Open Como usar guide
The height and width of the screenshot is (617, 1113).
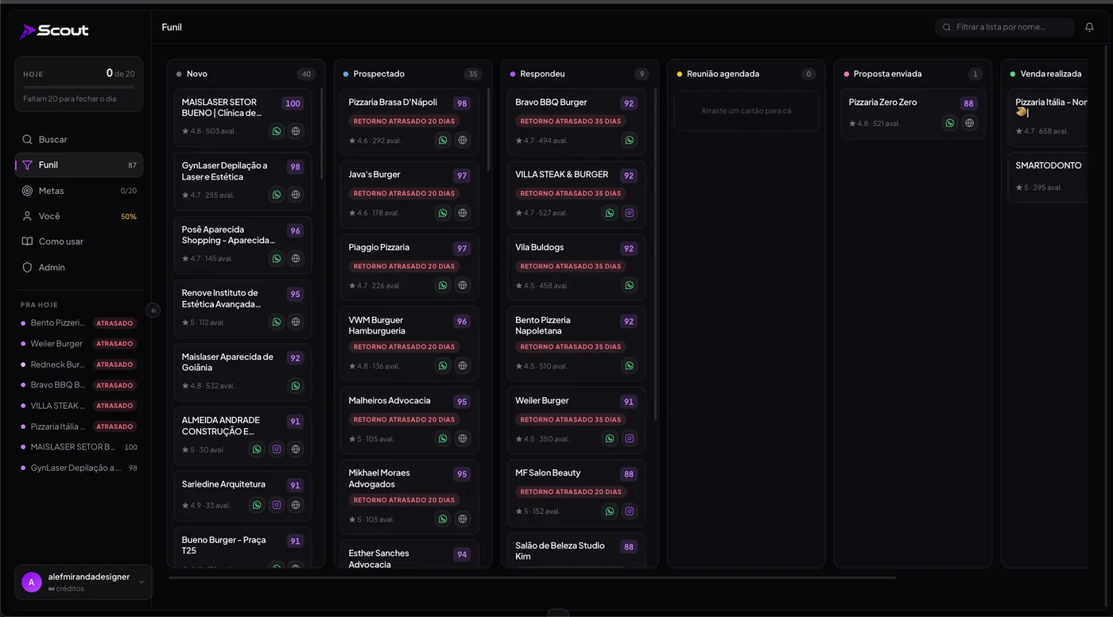(x=79, y=241)
